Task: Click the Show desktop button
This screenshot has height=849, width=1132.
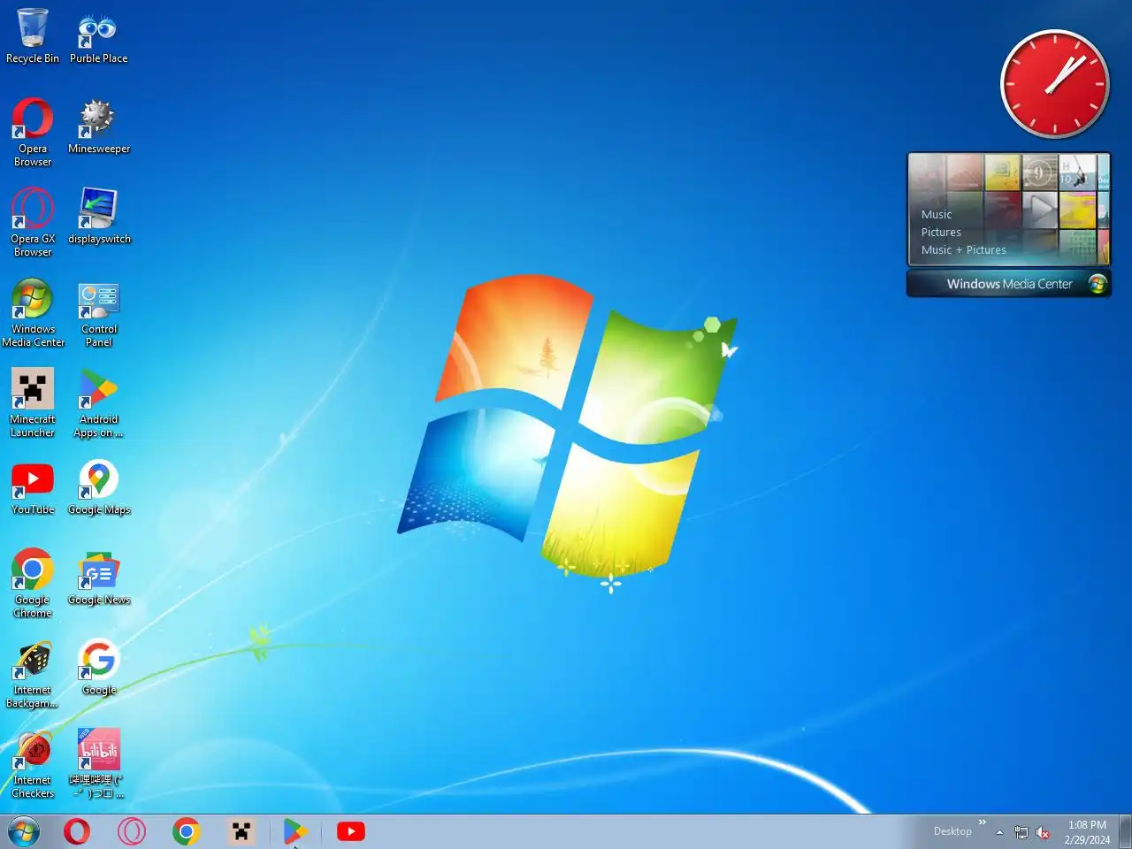Action: click(x=1125, y=831)
